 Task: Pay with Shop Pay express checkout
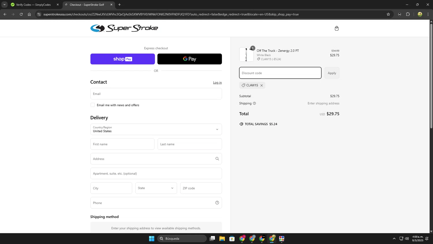[123, 59]
